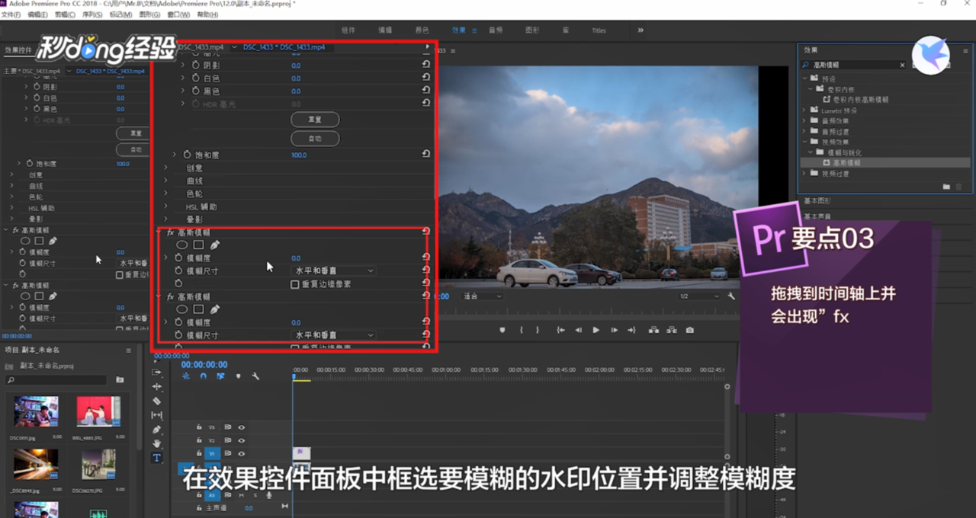Viewport: 976px width, 518px height.
Task: Select the Type (T) tool
Action: pyautogui.click(x=157, y=458)
